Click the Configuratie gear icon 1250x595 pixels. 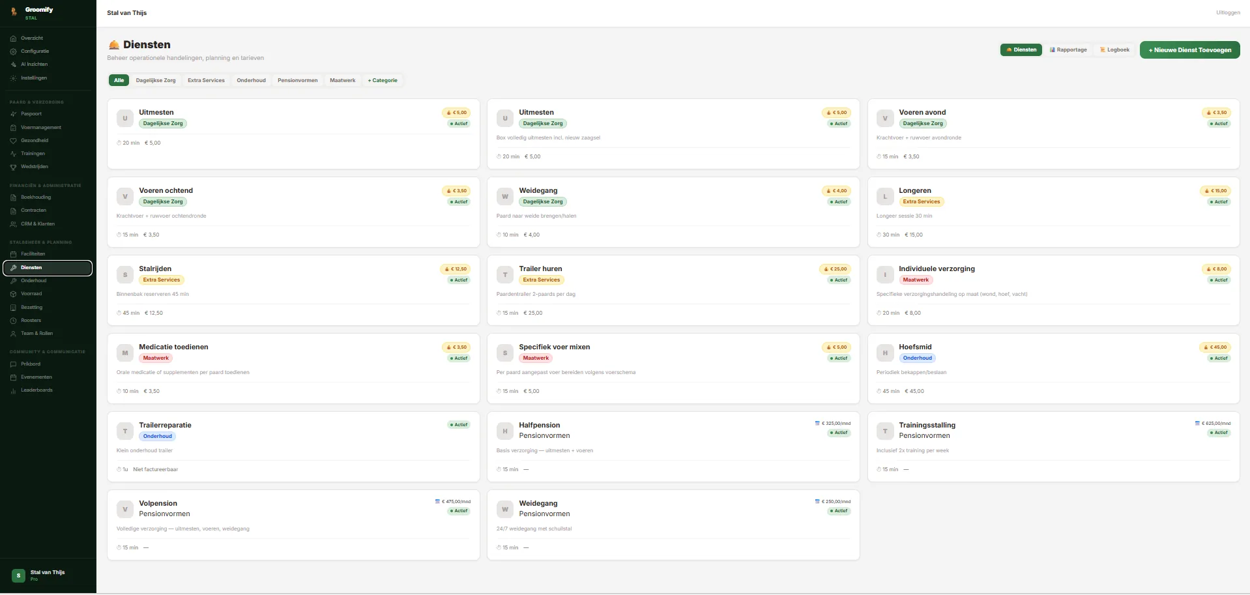coord(14,51)
